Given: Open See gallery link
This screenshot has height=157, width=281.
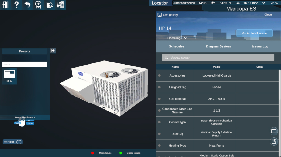Looking at the screenshot, I should (x=168, y=15).
